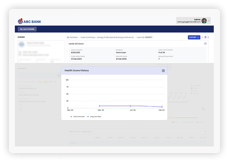Click the Feb '24 data point on chart
229x162 pixels.
162,107
